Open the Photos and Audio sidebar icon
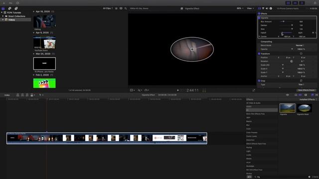This screenshot has height=179, width=319. point(9,8)
